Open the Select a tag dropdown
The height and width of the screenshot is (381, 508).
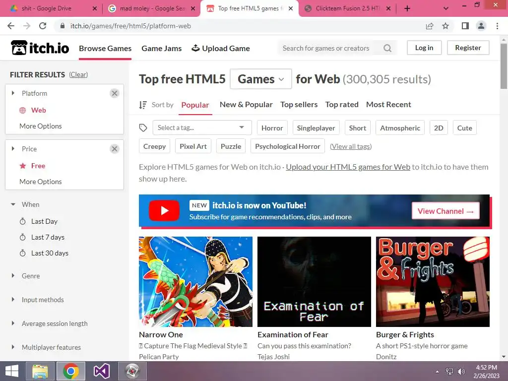(202, 127)
